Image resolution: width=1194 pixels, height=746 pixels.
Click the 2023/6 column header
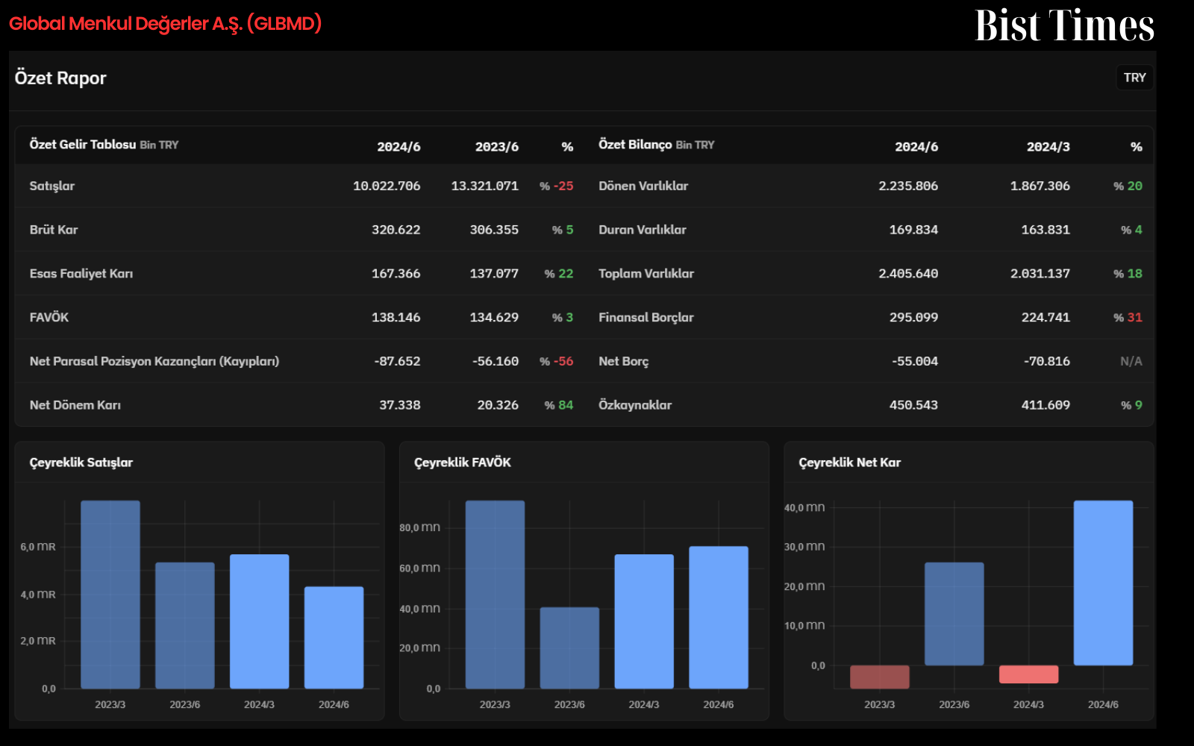click(x=497, y=147)
